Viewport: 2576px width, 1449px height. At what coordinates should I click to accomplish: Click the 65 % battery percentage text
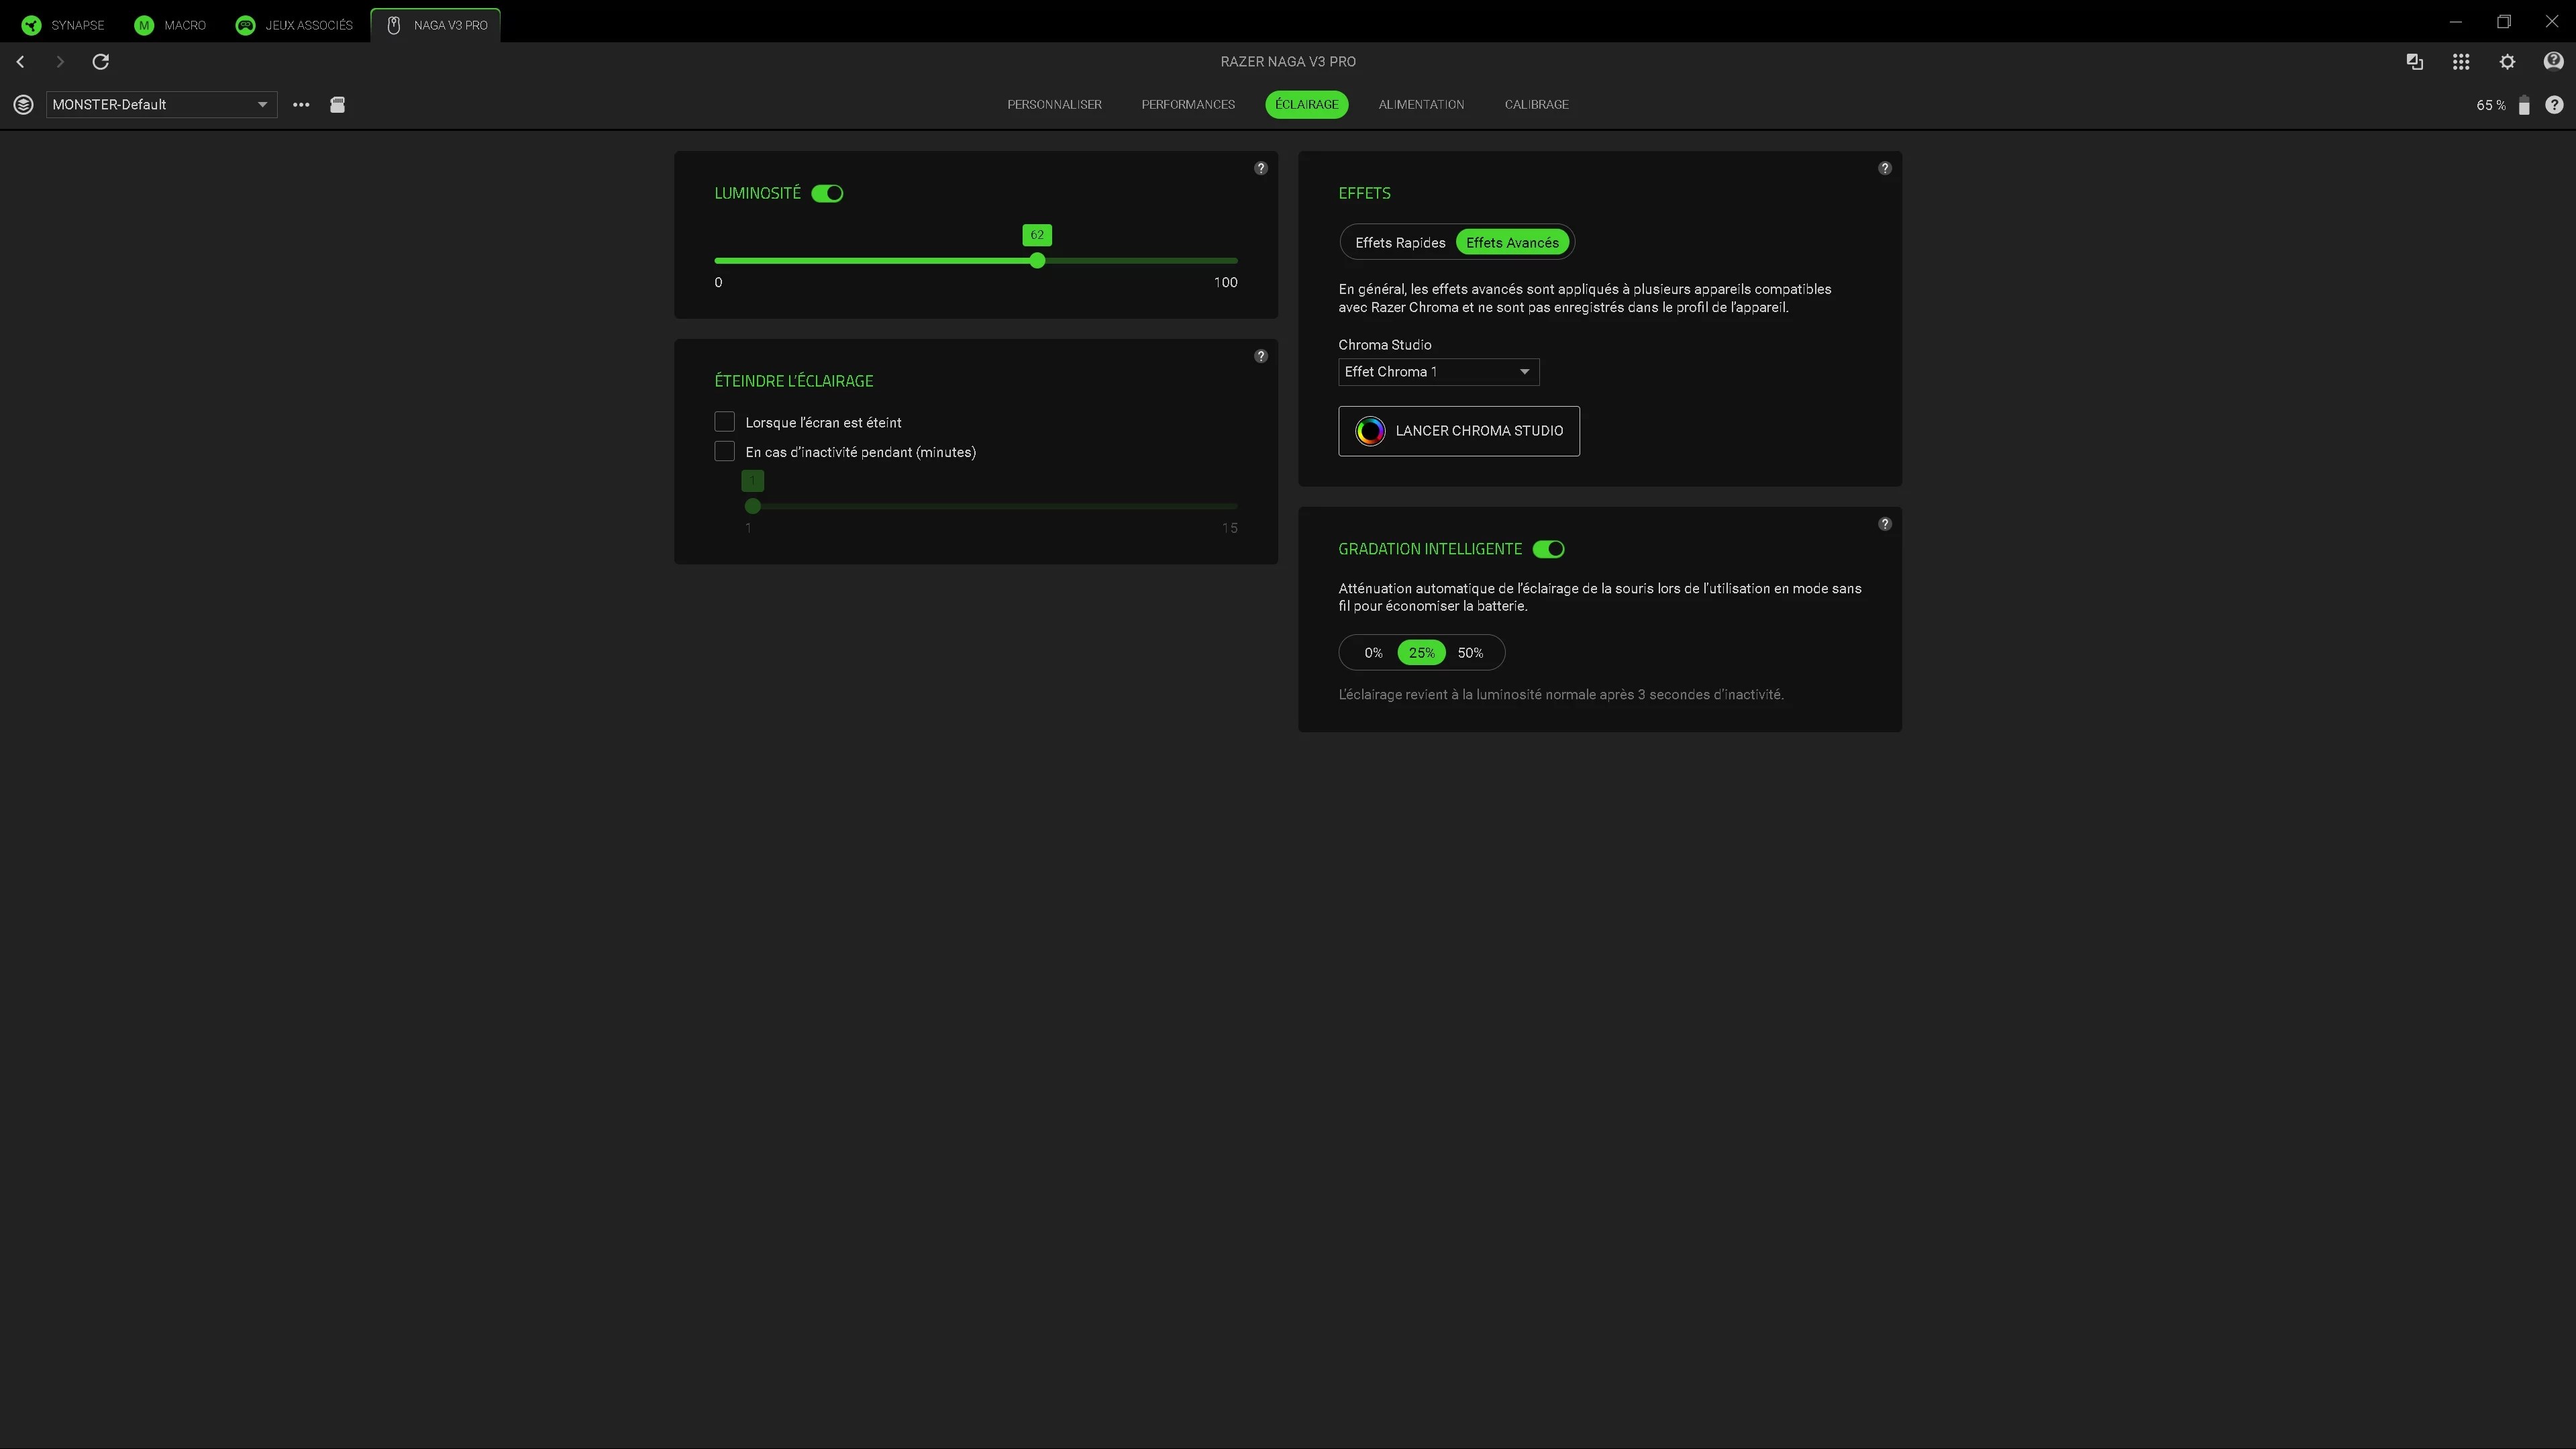click(2491, 105)
